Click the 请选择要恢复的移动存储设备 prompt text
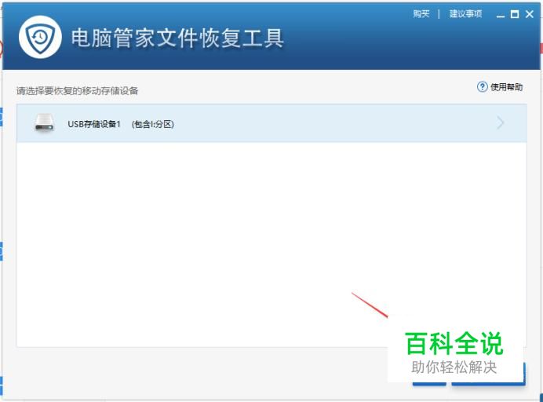The width and height of the screenshot is (543, 402). click(77, 91)
